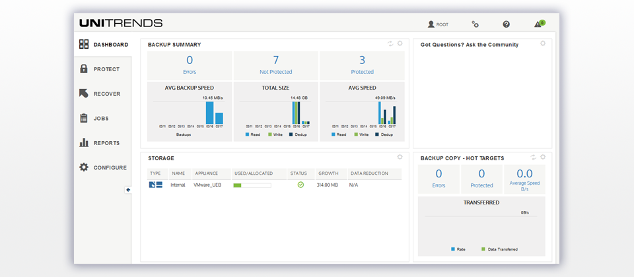Click the 0 Errors backup summary tile

tap(190, 65)
